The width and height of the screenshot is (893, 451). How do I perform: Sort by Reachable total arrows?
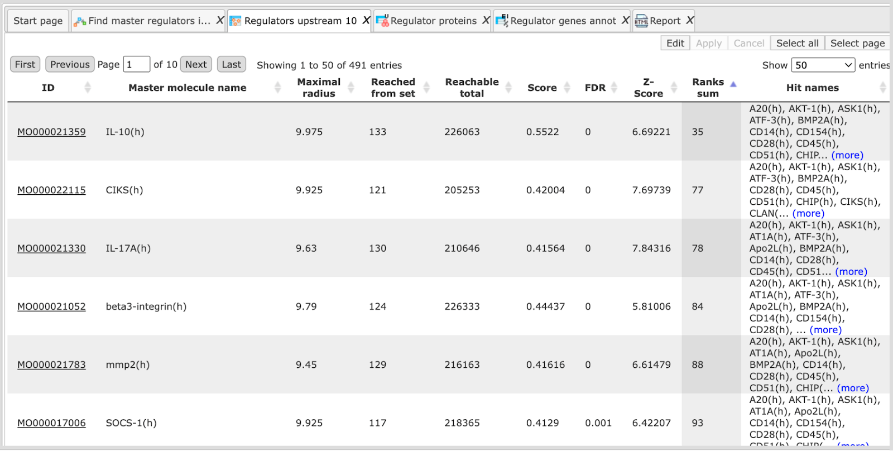pos(508,88)
